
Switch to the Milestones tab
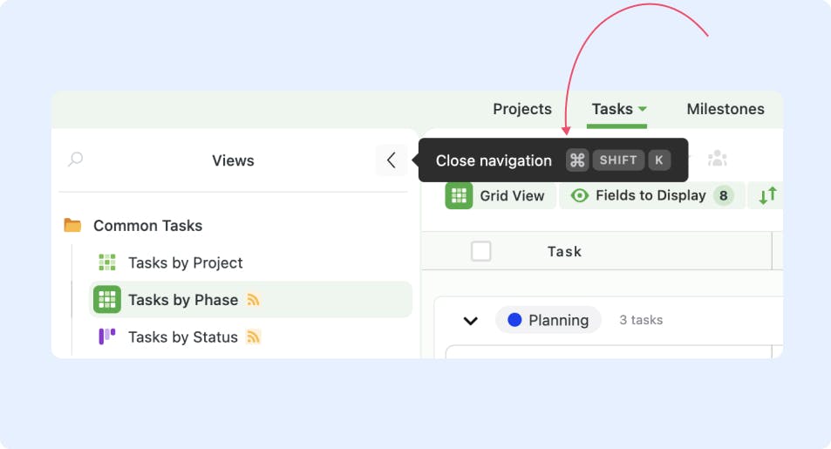pos(725,109)
